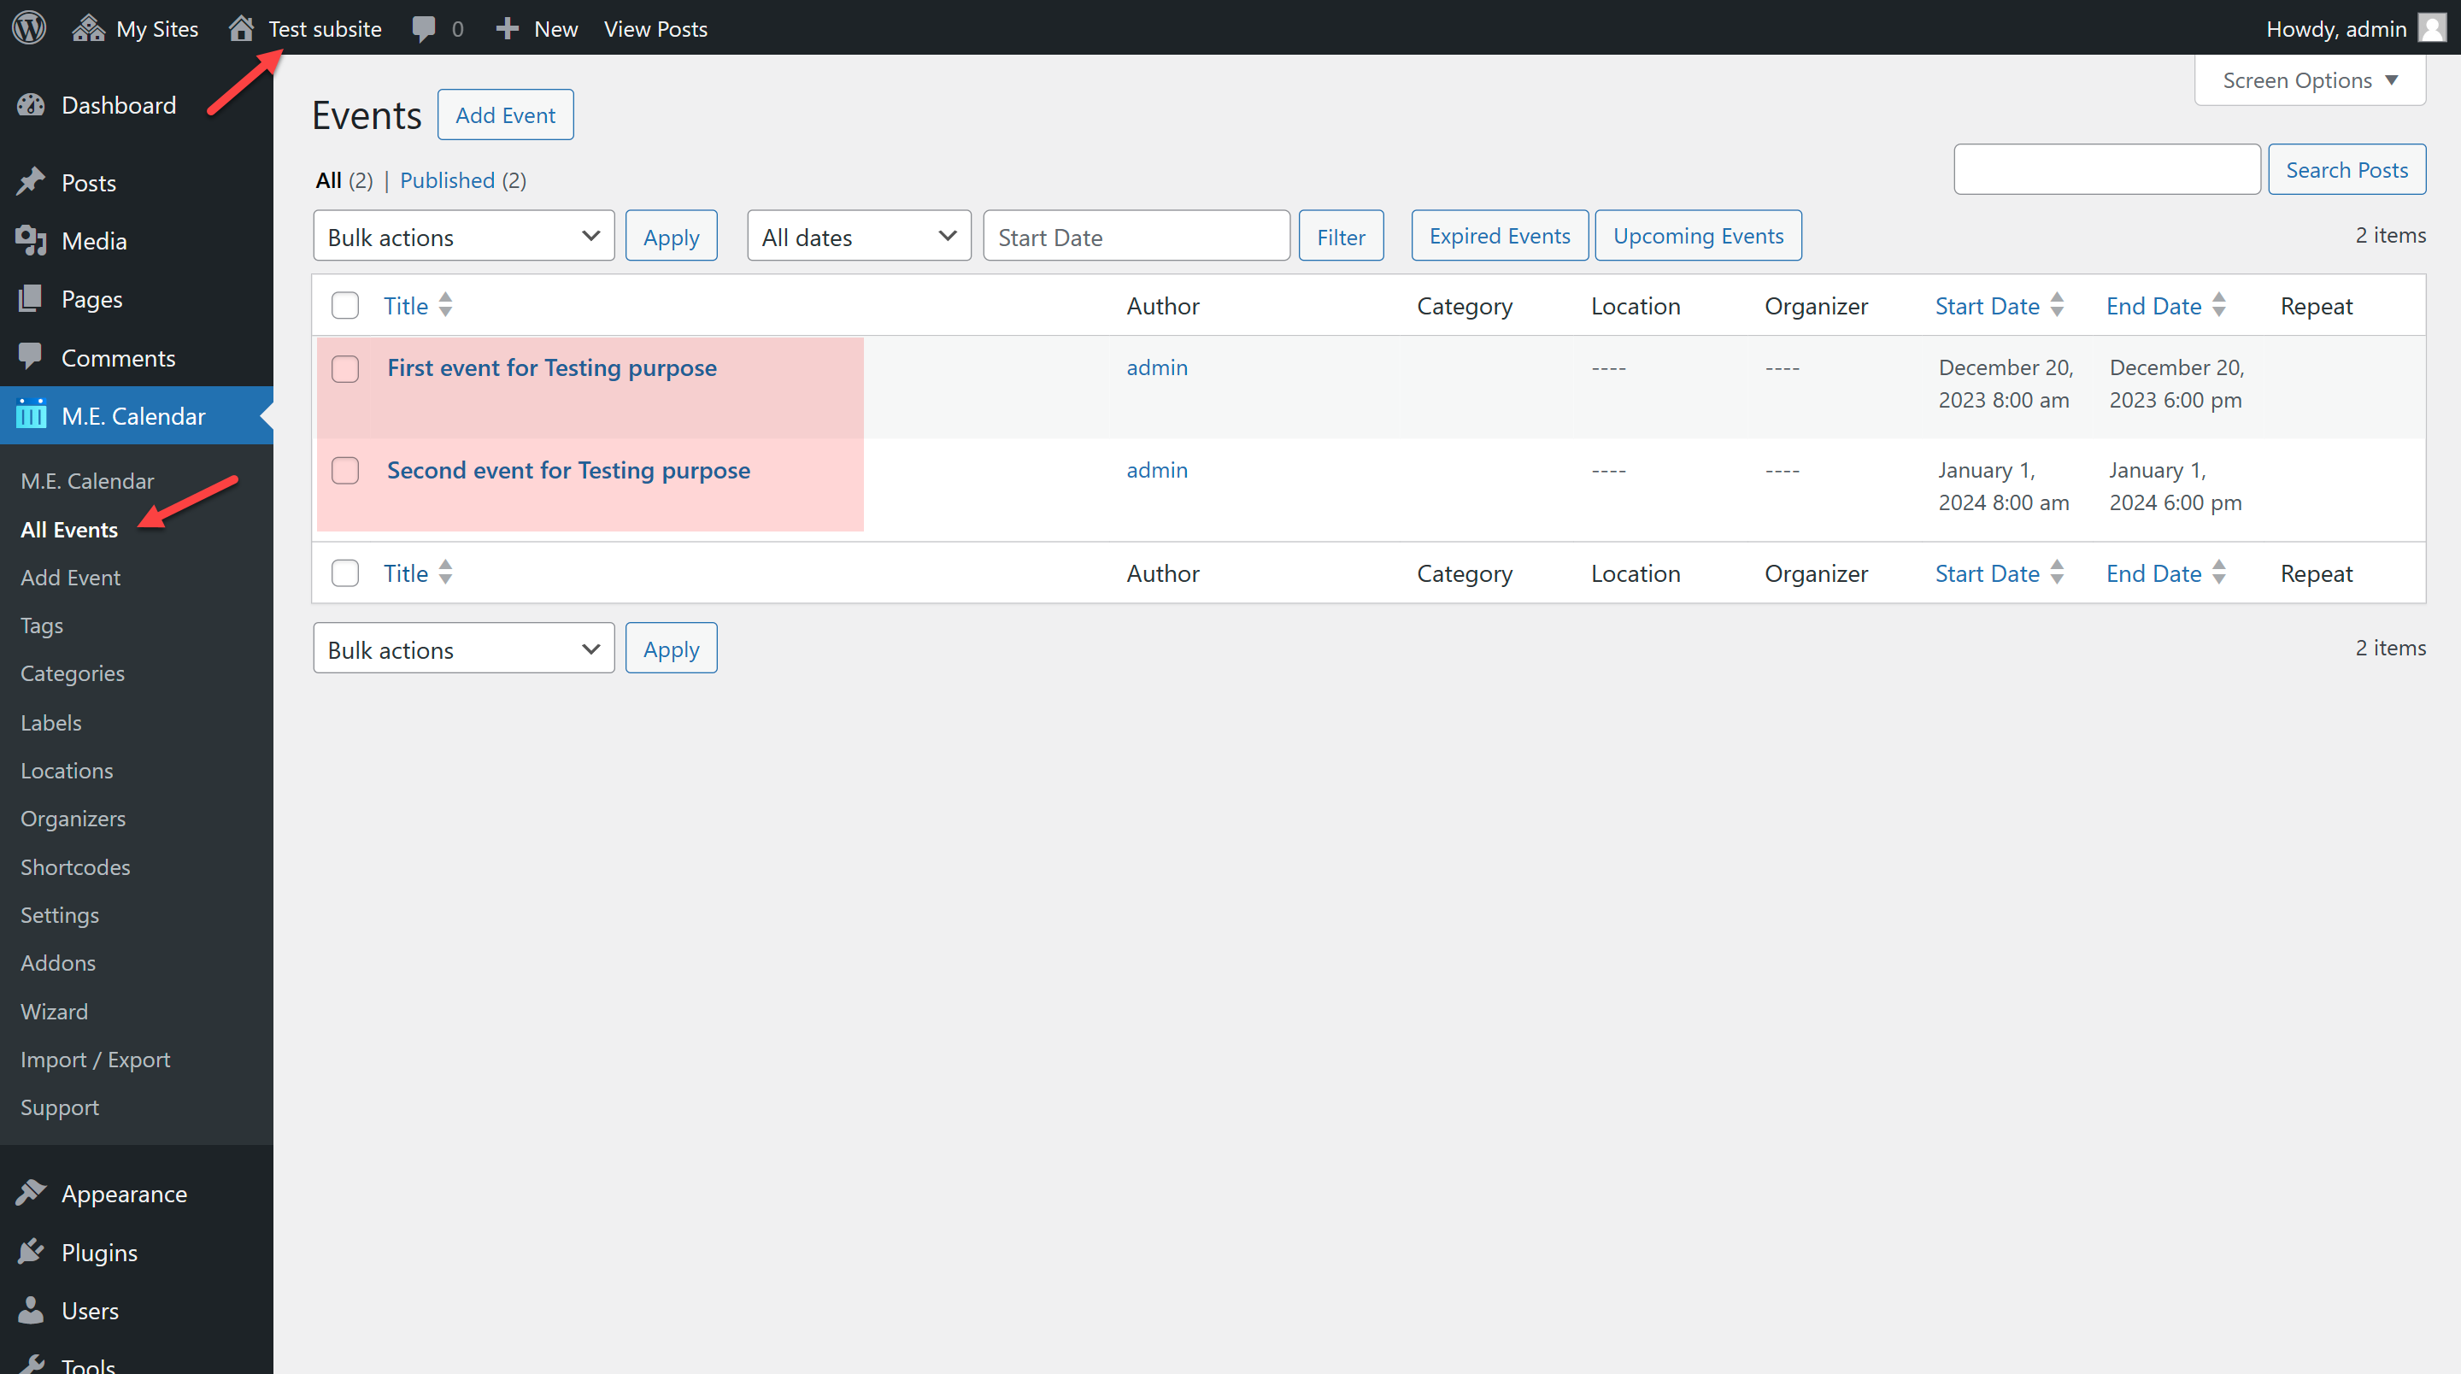Click the M.E. Calendar sidebar icon

tap(29, 416)
